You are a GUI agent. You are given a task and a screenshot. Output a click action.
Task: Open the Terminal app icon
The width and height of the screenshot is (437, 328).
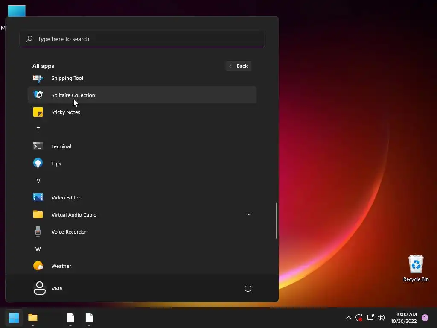coord(38,146)
